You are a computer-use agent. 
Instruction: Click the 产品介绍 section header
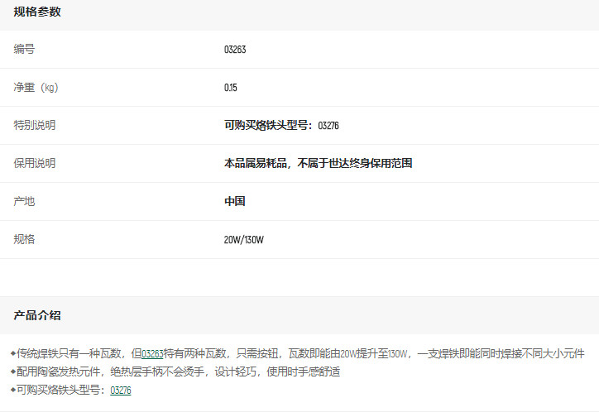point(36,315)
